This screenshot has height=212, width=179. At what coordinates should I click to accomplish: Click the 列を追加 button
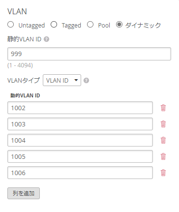[24, 193]
